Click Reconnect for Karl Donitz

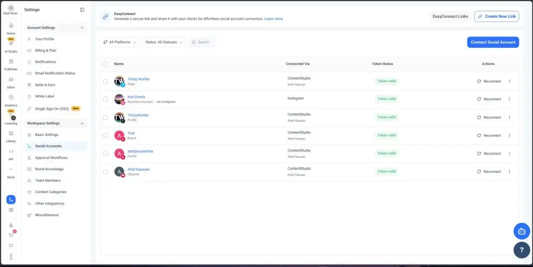pos(489,99)
